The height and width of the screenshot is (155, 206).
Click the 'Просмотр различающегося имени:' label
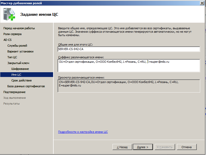[81, 77]
